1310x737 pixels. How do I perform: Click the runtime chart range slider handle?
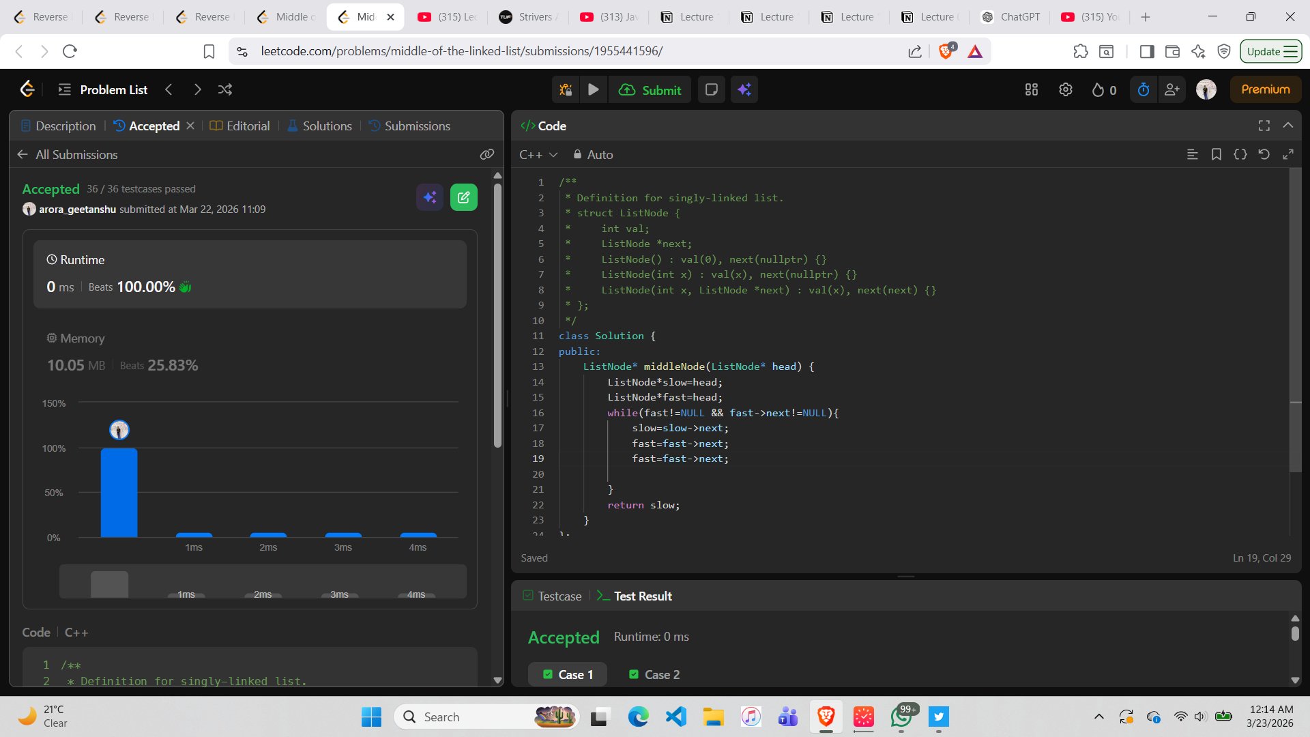click(x=109, y=584)
